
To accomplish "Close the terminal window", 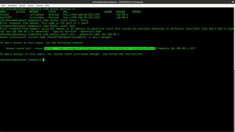I will pyautogui.click(x=233, y=2).
